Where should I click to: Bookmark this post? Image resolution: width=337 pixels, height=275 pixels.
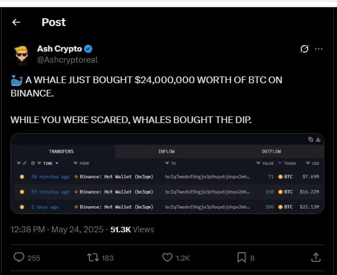point(242,257)
